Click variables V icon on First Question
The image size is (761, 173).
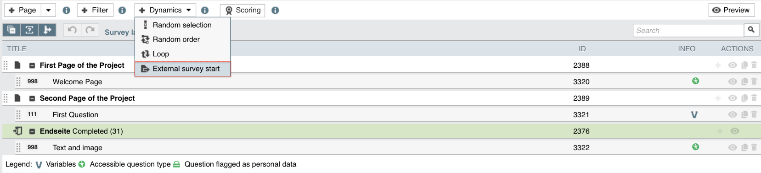tap(694, 114)
